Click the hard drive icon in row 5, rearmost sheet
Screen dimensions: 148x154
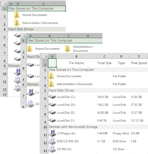(17, 35)
